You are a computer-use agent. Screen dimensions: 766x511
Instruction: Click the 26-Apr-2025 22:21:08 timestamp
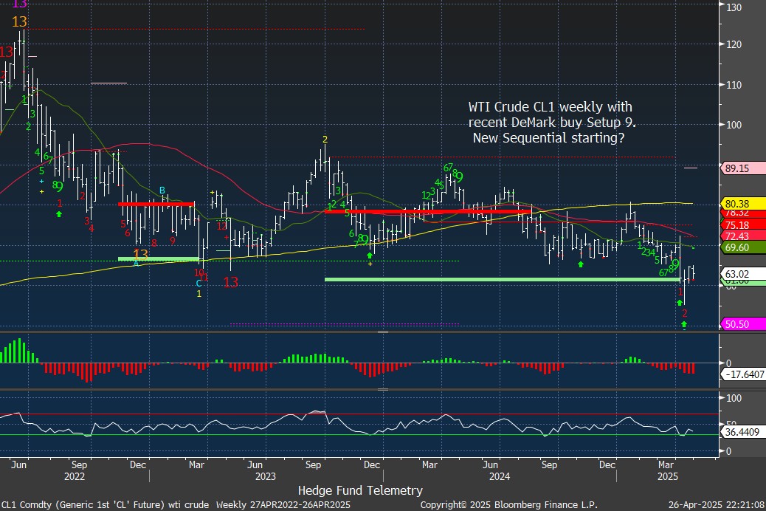[x=716, y=504]
